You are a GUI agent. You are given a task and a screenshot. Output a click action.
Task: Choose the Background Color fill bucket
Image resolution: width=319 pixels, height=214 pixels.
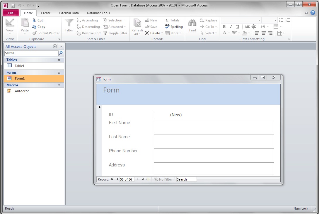pyautogui.click(x=245, y=33)
